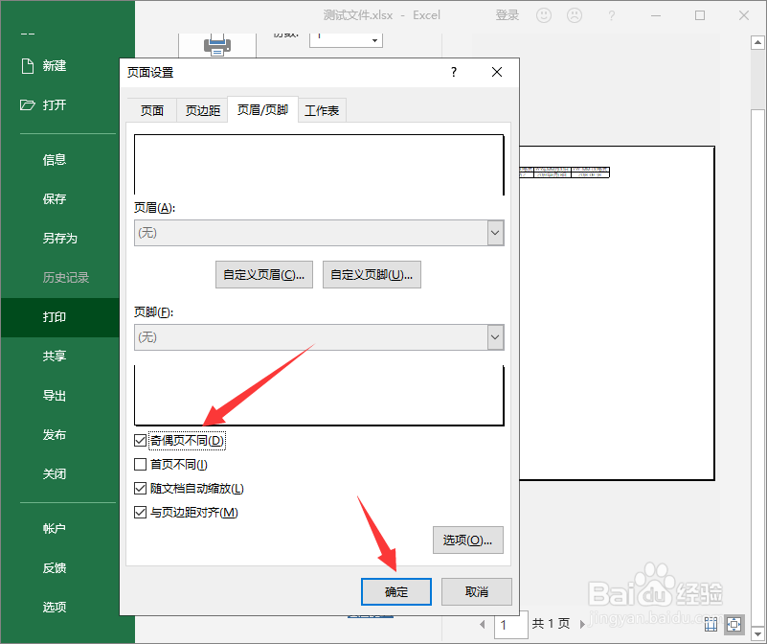Disable the 随文档自动缩放 checkbox
Screen dimensions: 767x644
point(140,488)
